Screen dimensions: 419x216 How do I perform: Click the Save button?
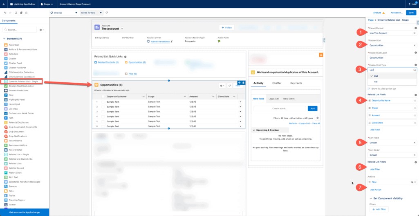click(x=411, y=13)
